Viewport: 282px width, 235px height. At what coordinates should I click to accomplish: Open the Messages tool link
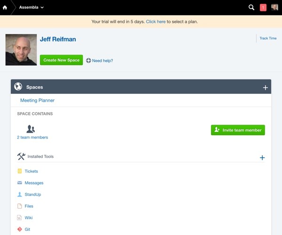point(34,183)
